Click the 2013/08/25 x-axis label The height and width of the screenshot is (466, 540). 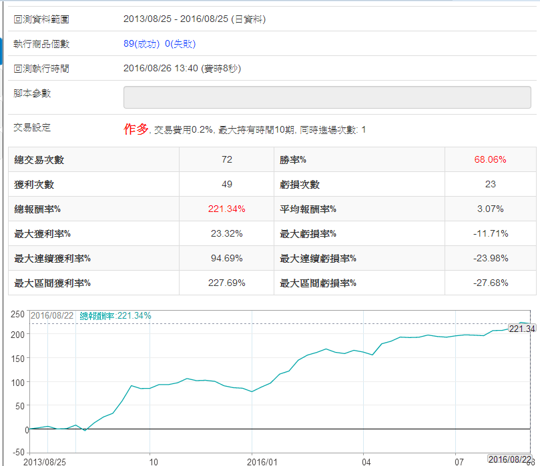pos(45,461)
